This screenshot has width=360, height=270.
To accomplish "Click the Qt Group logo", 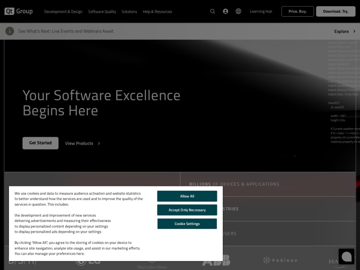I will pos(18,11).
